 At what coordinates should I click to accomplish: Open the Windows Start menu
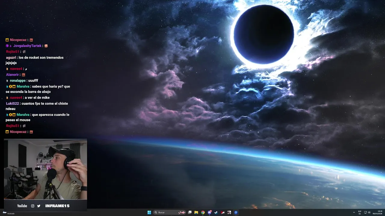click(149, 212)
